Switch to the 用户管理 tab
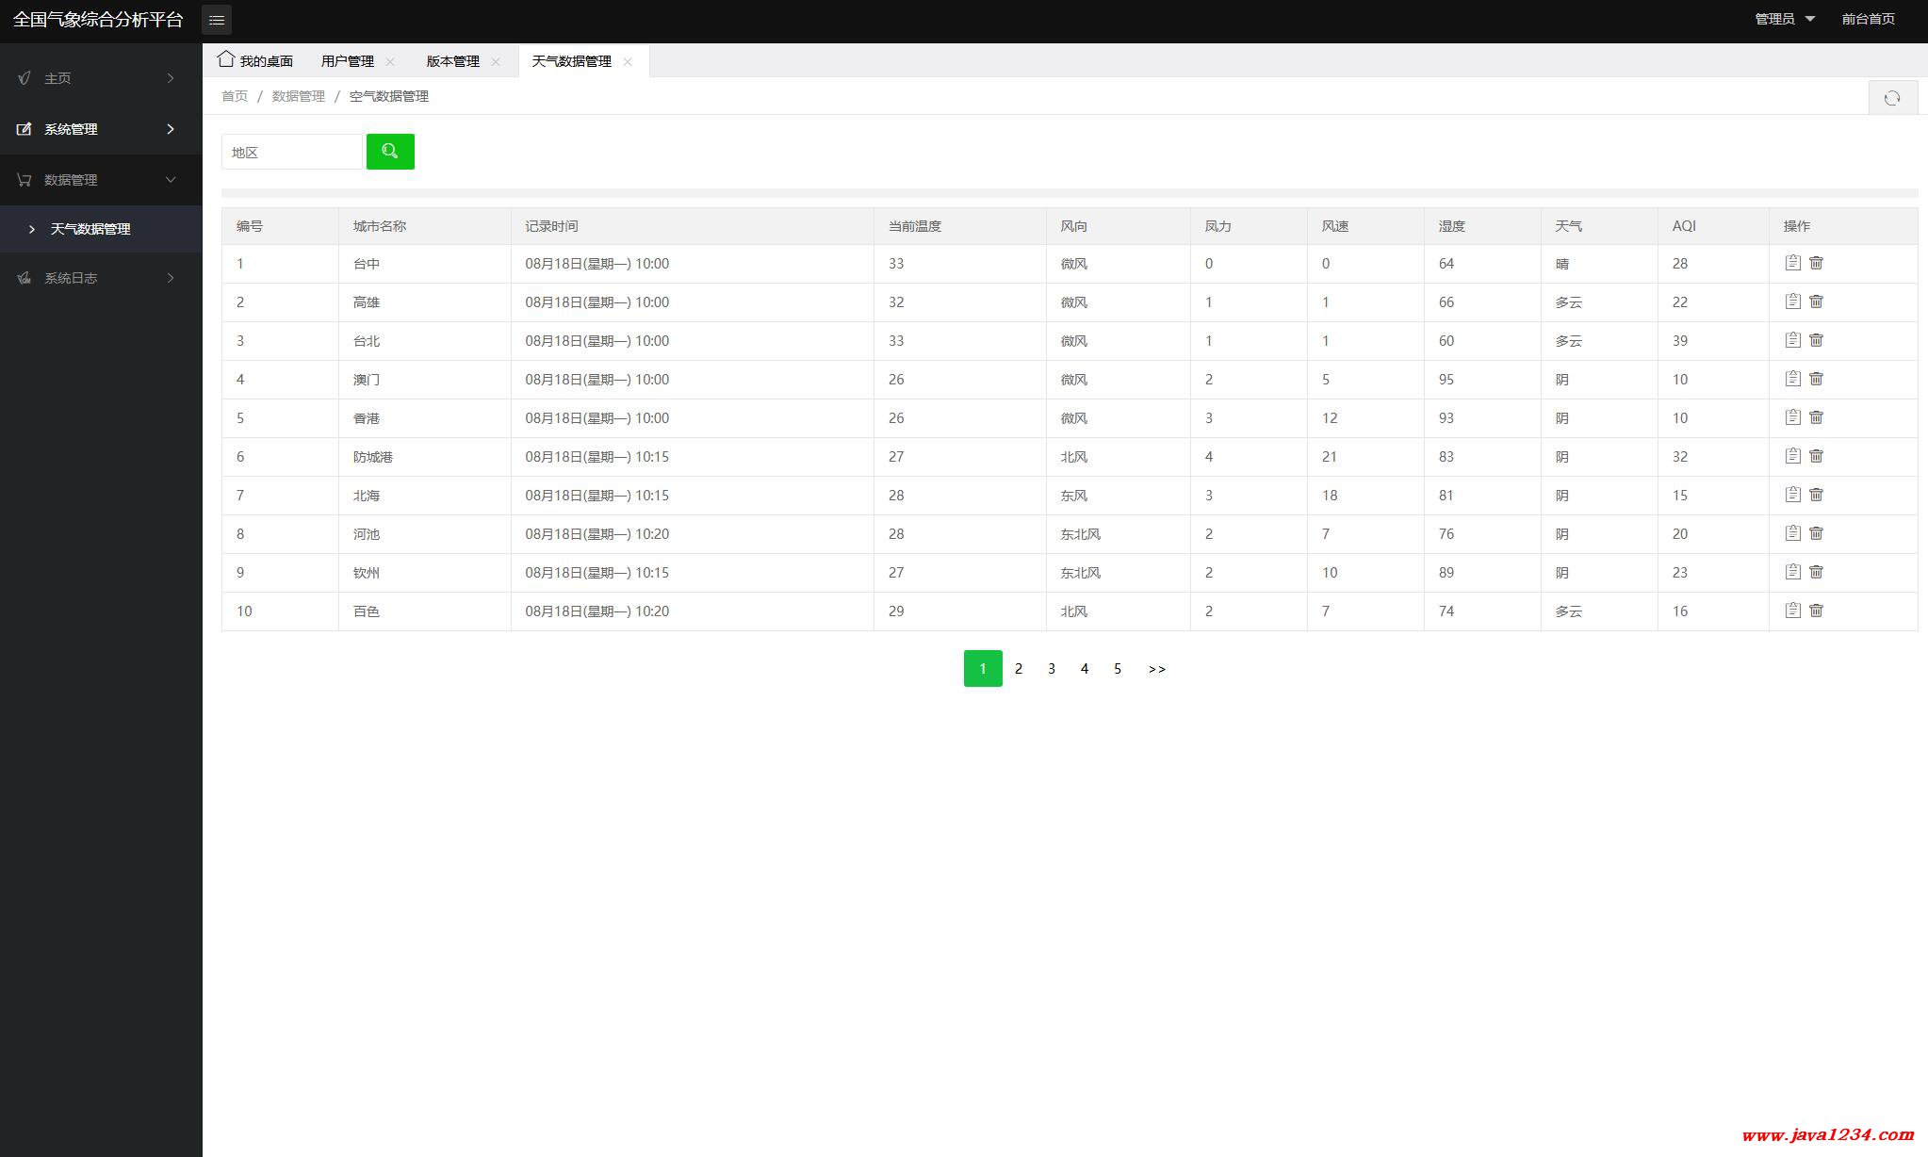1928x1157 pixels. pyautogui.click(x=348, y=61)
